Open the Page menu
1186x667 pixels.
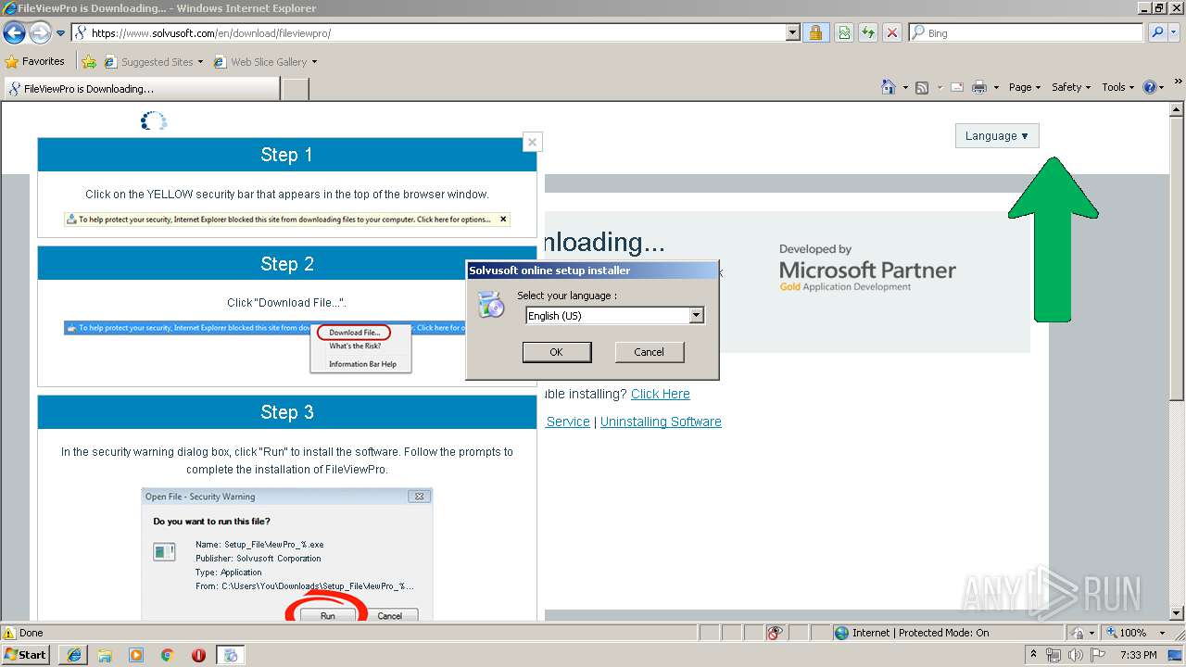click(1024, 87)
